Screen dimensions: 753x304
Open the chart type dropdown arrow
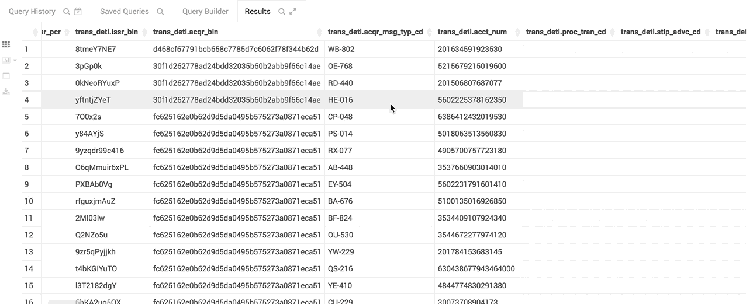point(15,60)
